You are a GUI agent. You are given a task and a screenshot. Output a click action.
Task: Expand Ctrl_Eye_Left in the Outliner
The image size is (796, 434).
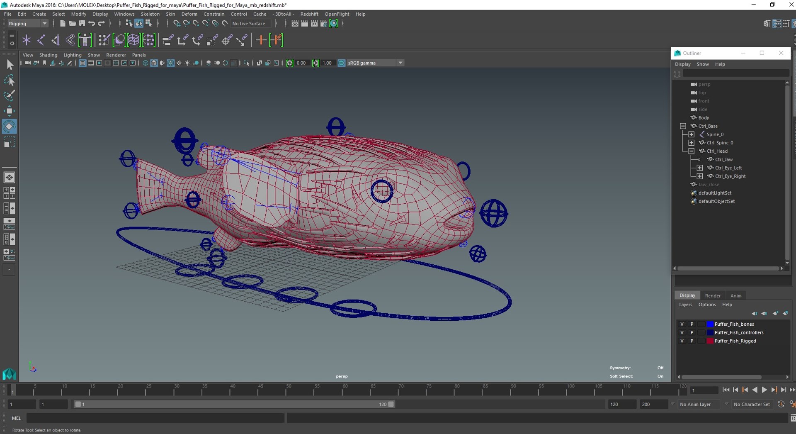point(699,168)
